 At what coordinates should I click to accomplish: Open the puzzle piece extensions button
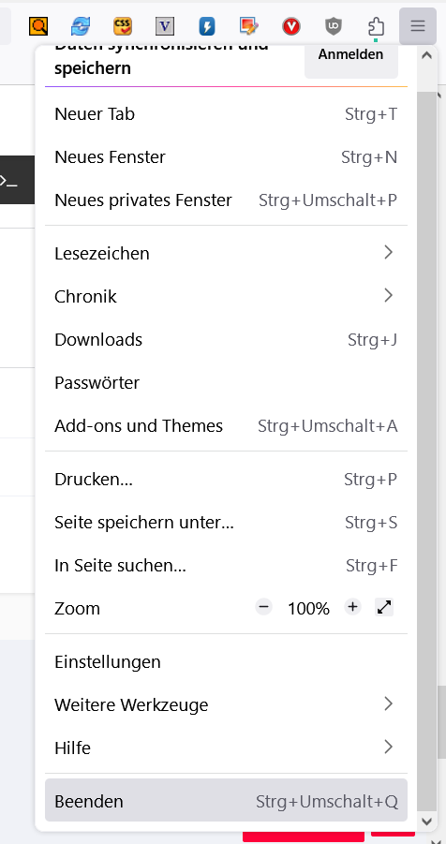[376, 26]
